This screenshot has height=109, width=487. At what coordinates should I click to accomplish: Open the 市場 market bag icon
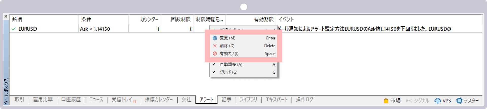click(x=386, y=101)
